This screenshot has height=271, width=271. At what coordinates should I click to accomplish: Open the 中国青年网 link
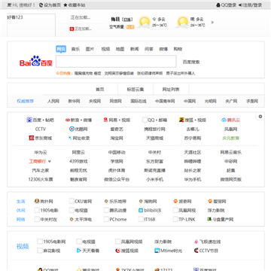point(165,102)
